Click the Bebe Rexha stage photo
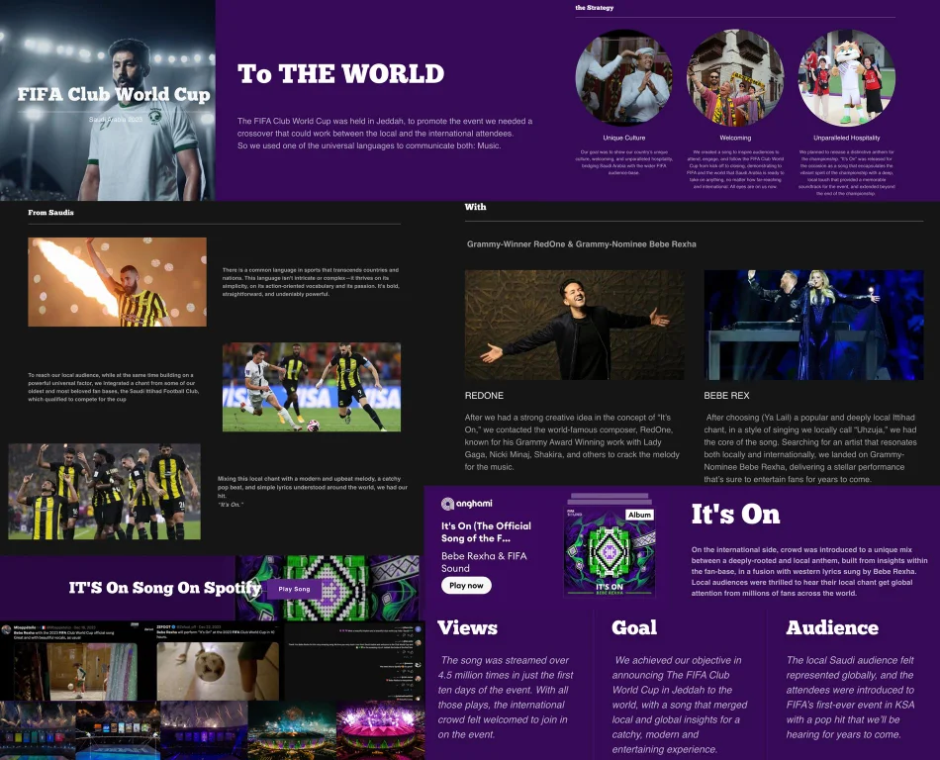This screenshot has height=760, width=940. point(813,325)
